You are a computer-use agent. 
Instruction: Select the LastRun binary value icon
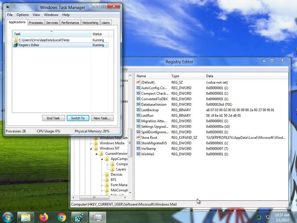[138, 115]
